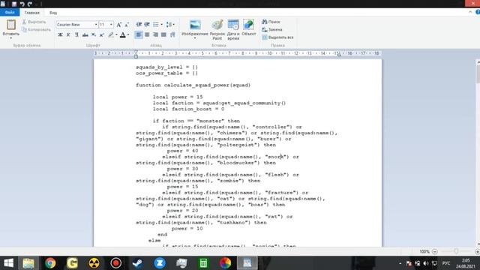Click the Save icon in quick access toolbar

13,4
